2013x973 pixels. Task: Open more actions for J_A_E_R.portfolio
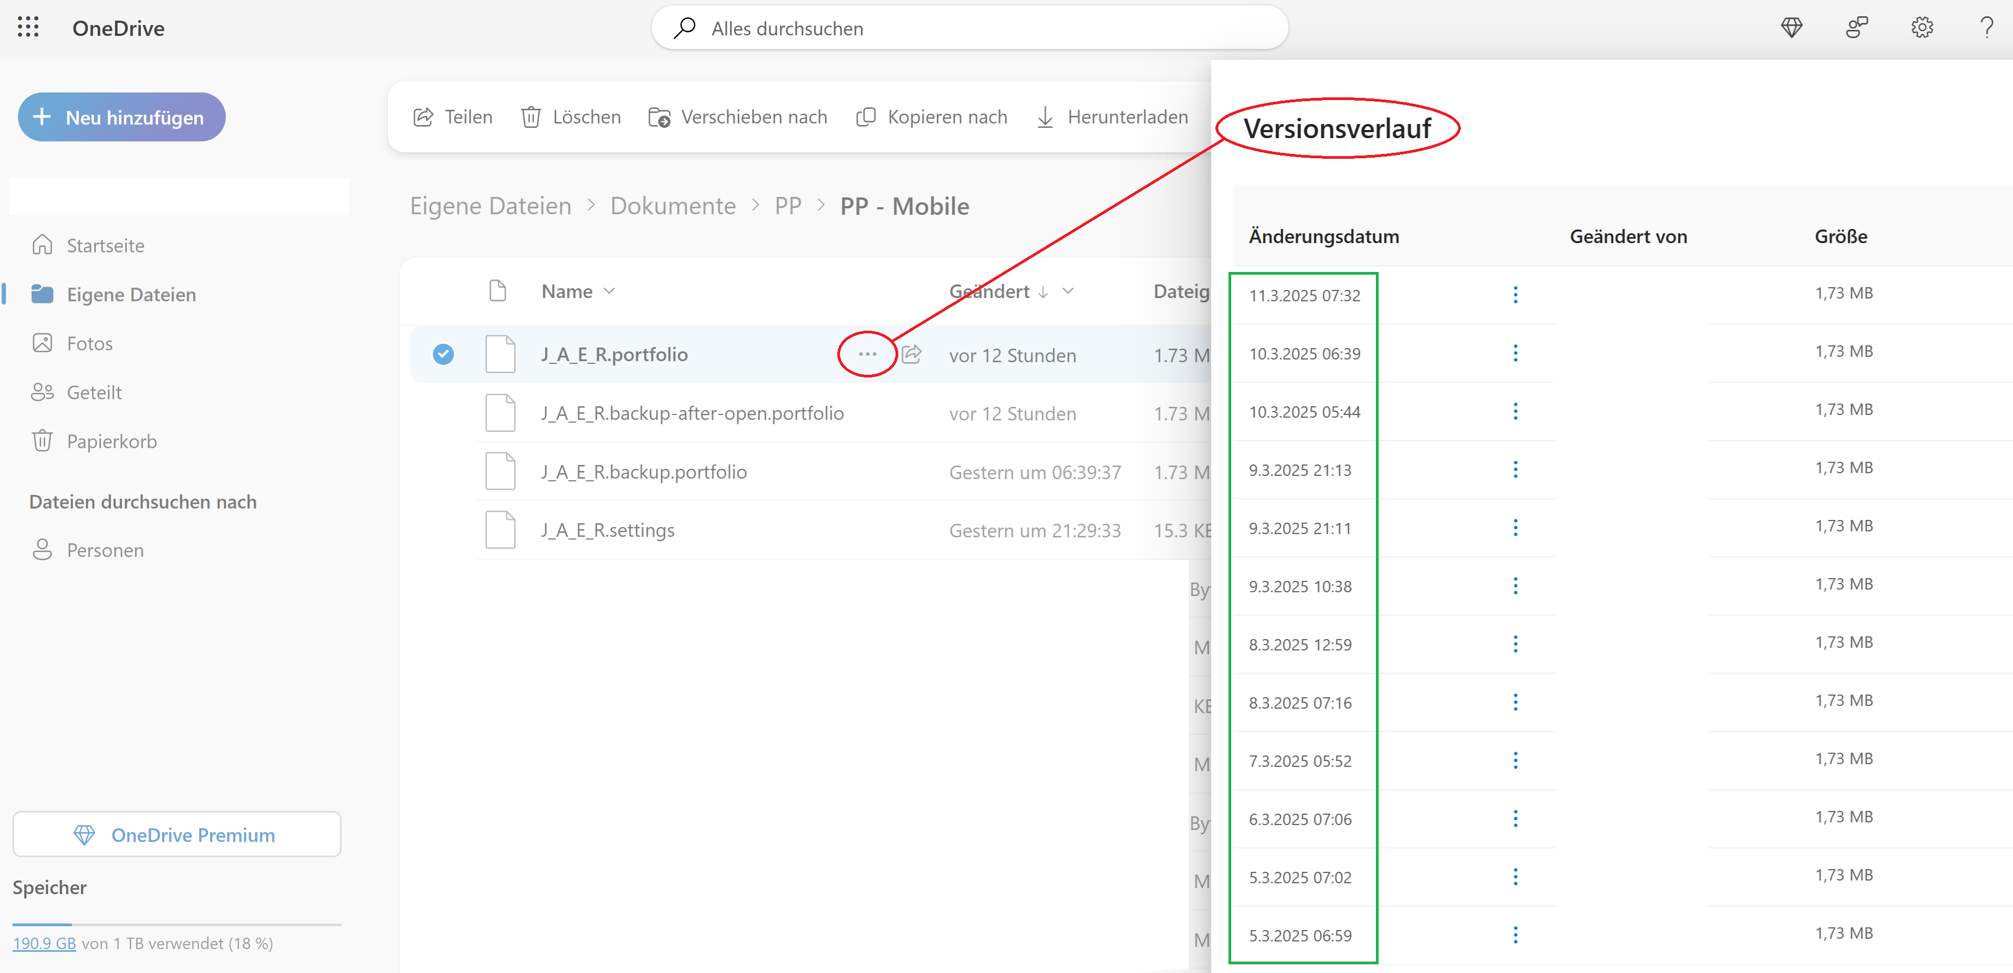point(867,355)
